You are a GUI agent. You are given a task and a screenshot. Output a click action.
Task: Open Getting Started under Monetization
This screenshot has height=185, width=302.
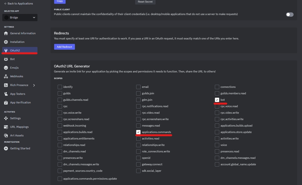click(20, 148)
